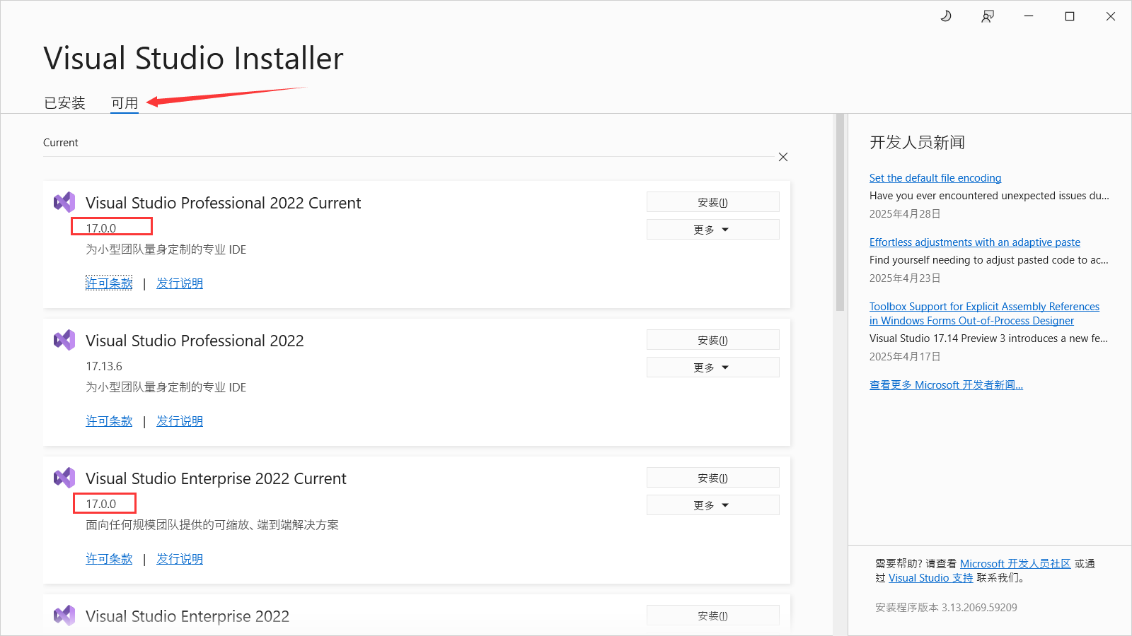Click 安装 for Visual Studio Professional 2022 Current
The height and width of the screenshot is (636, 1132).
[712, 201]
